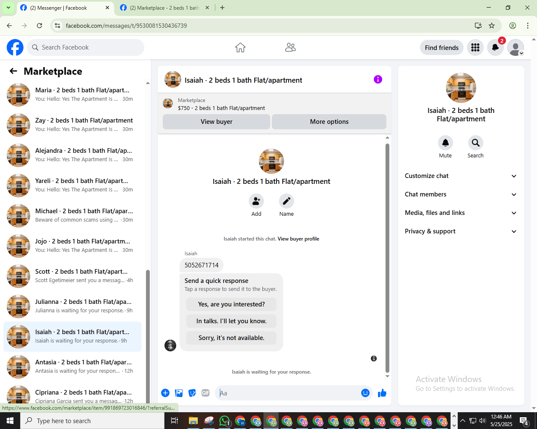Open Michael's conversation in the list

72,216
